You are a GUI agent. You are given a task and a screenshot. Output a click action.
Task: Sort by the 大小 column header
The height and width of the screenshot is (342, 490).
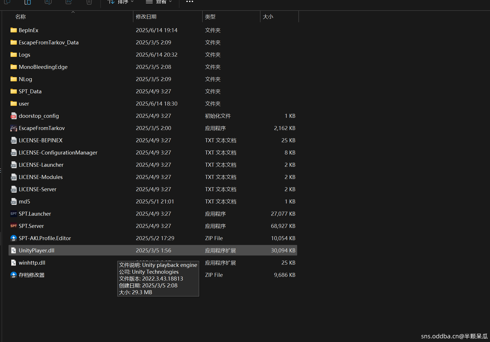click(268, 17)
